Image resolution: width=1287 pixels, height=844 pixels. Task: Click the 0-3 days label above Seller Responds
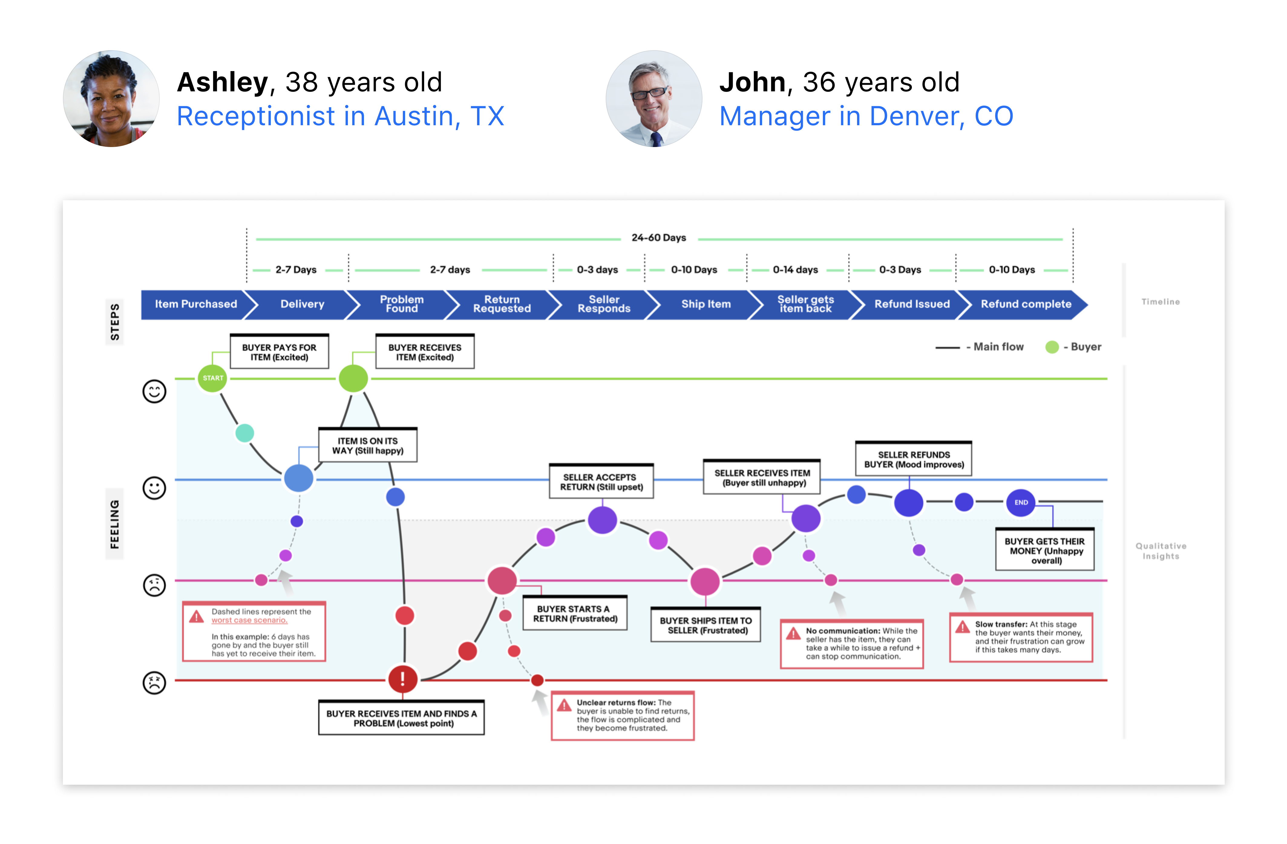tap(597, 270)
